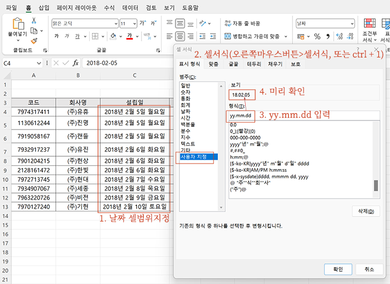Expand the fill color dropdown arrow
The image size is (390, 284).
[121, 36]
